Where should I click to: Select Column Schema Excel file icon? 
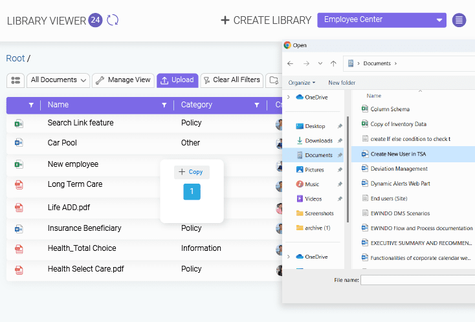pos(365,109)
